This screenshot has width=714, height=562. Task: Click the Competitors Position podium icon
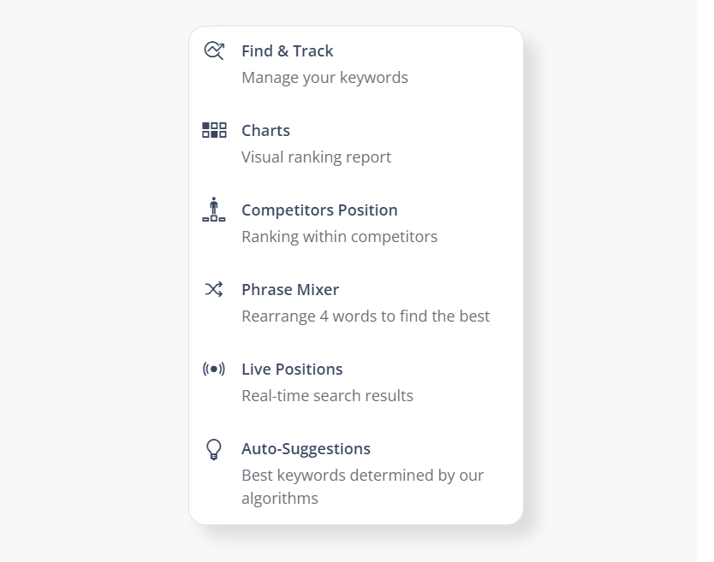click(213, 210)
